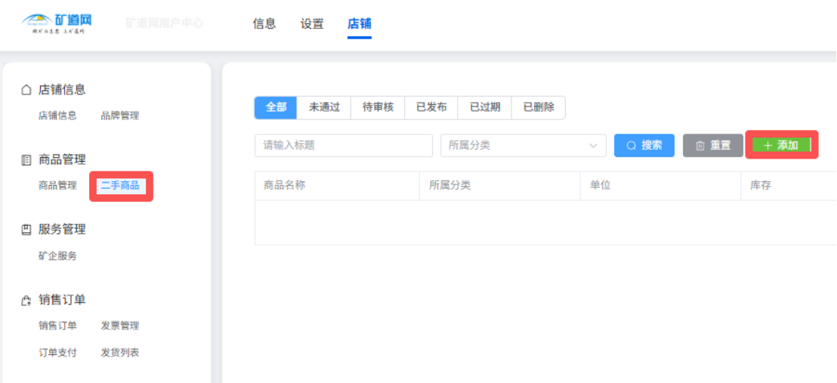Select the 已删除 filter tab
Viewport: 837px width, 383px height.
click(539, 107)
